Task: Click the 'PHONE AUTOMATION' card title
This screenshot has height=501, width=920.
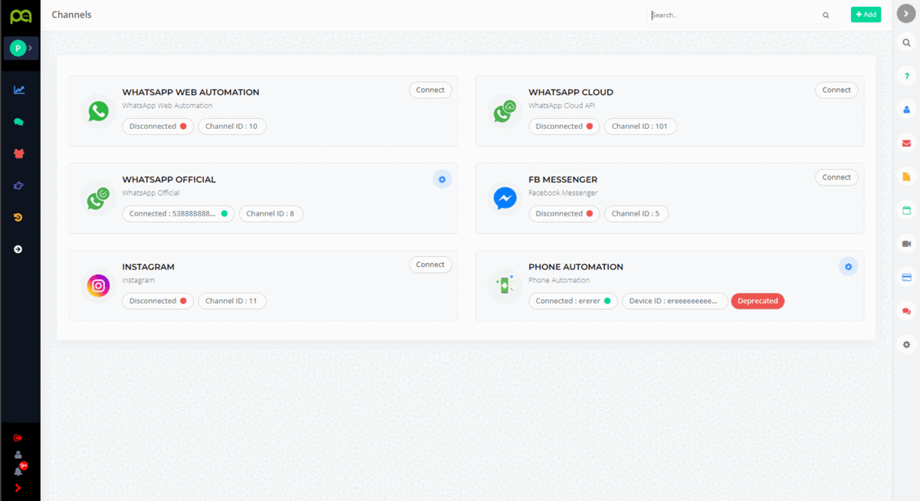Action: pos(576,267)
